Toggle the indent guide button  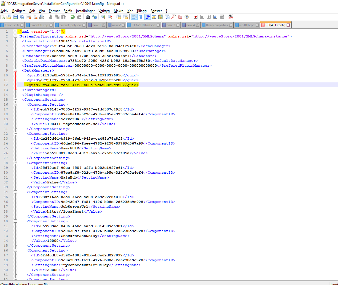coord(148,17)
